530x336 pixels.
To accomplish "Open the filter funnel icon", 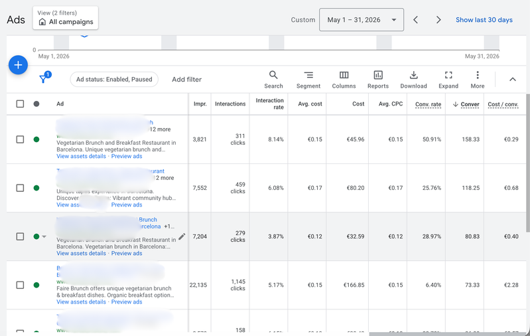I will point(43,79).
